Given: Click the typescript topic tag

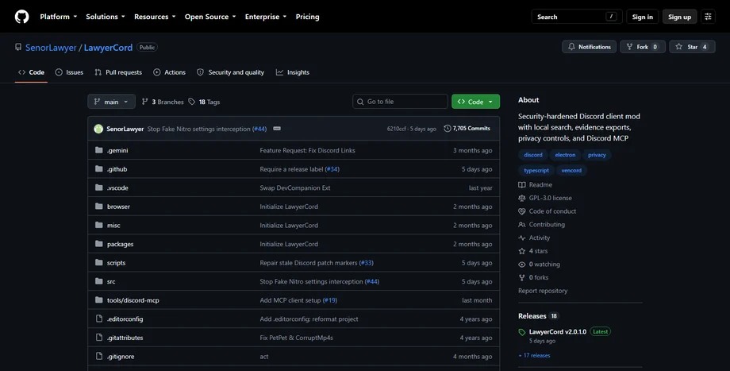Looking at the screenshot, I should coord(536,171).
